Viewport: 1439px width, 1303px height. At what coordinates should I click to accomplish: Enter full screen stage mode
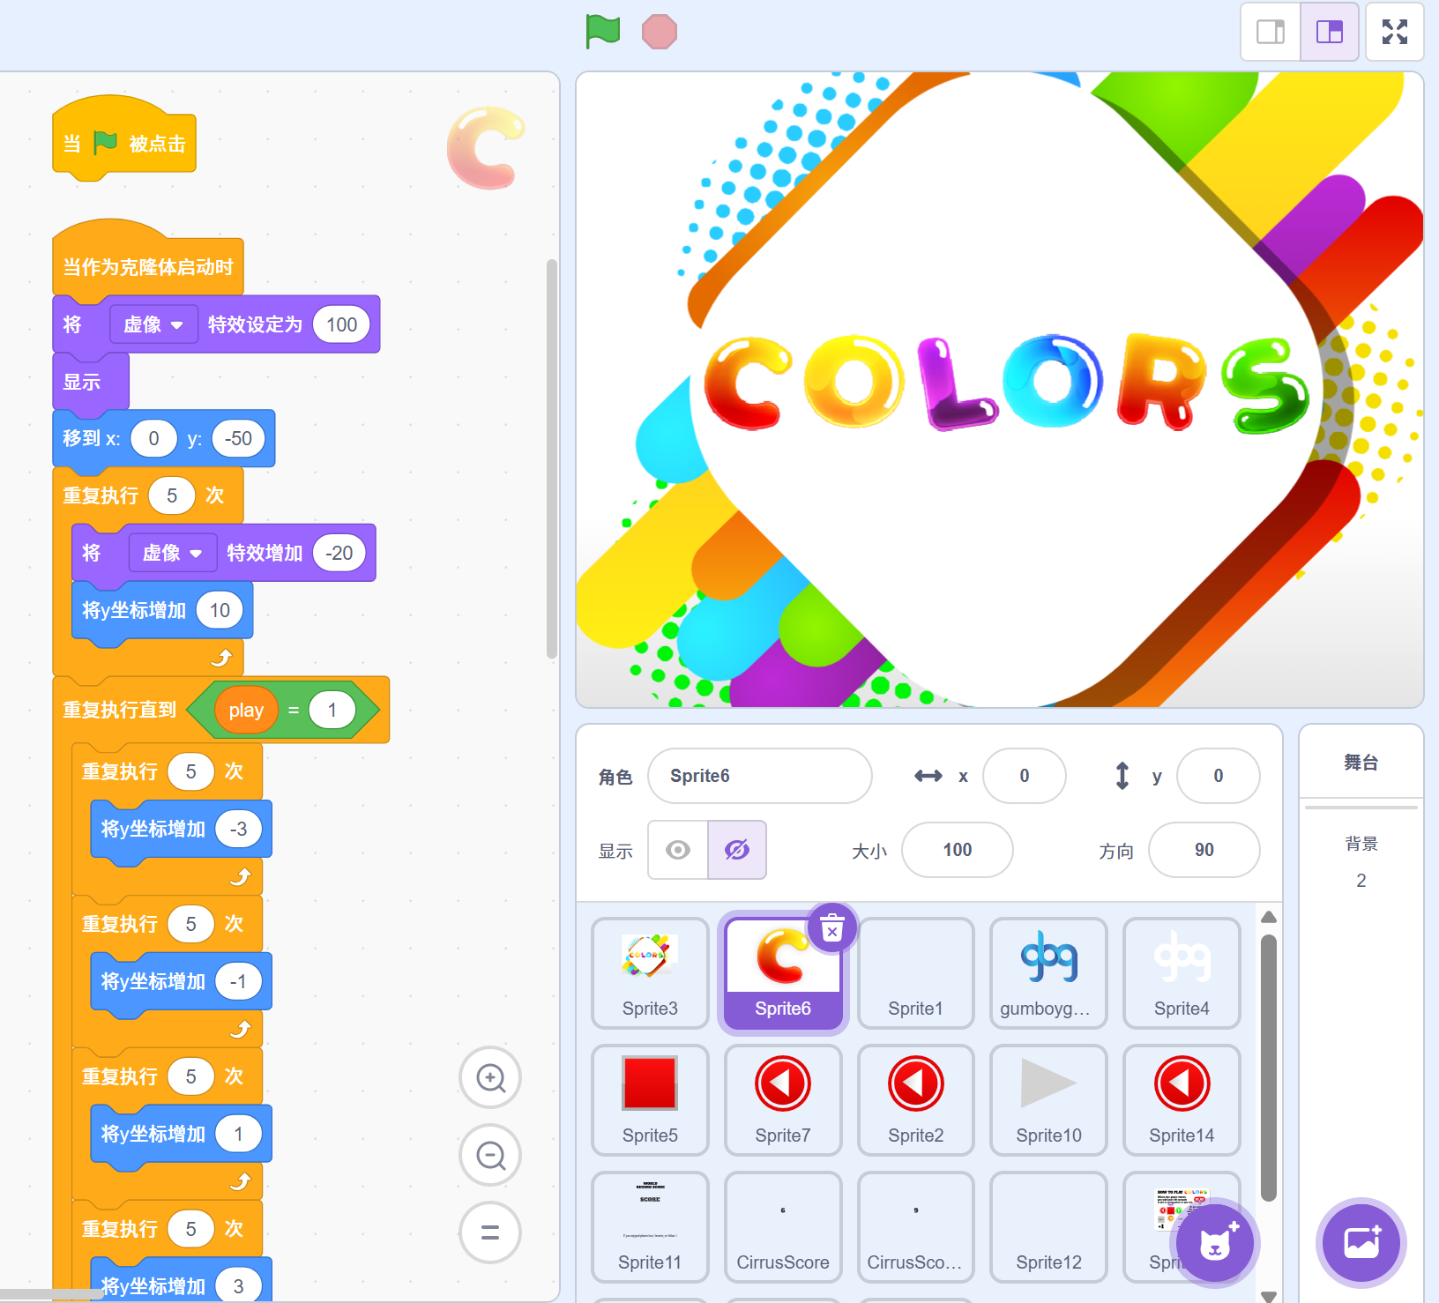click(1394, 32)
